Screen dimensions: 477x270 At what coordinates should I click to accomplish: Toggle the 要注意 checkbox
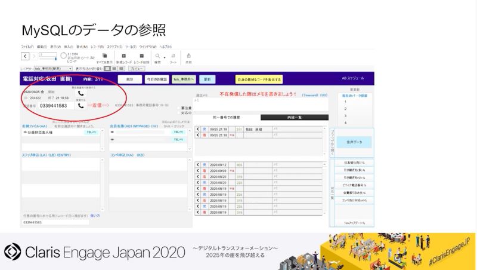(179, 108)
